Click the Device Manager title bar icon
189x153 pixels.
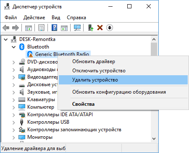tap(7, 6)
